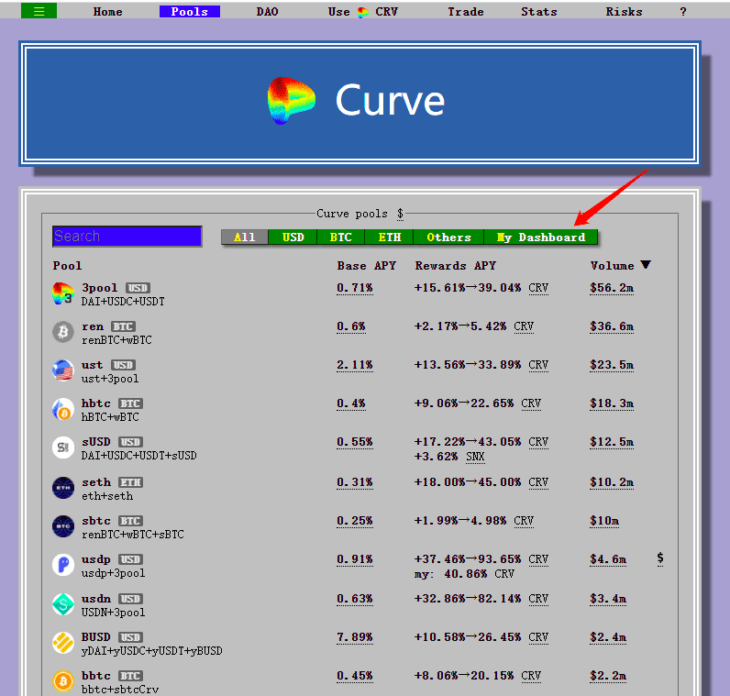
Task: Click the Volume column header
Action: 612,265
